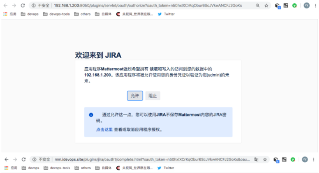Click the bold Mattermost text in permission message
Screen dimensions: 319x173
click(112, 69)
